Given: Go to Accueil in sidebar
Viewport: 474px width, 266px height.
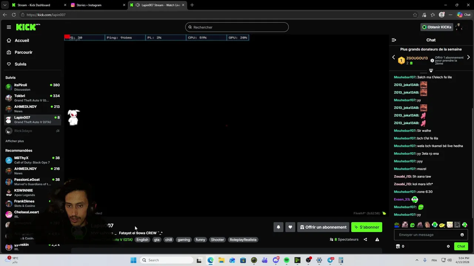Looking at the screenshot, I should [18, 41].
